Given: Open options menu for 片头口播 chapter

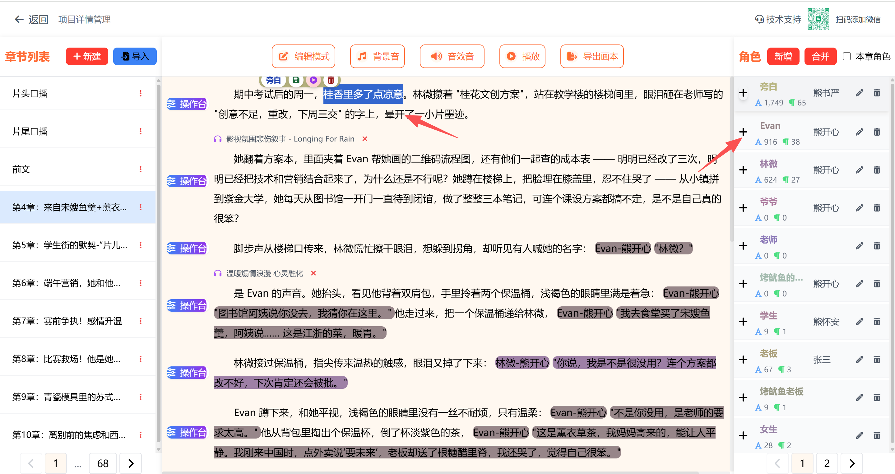Looking at the screenshot, I should (140, 94).
